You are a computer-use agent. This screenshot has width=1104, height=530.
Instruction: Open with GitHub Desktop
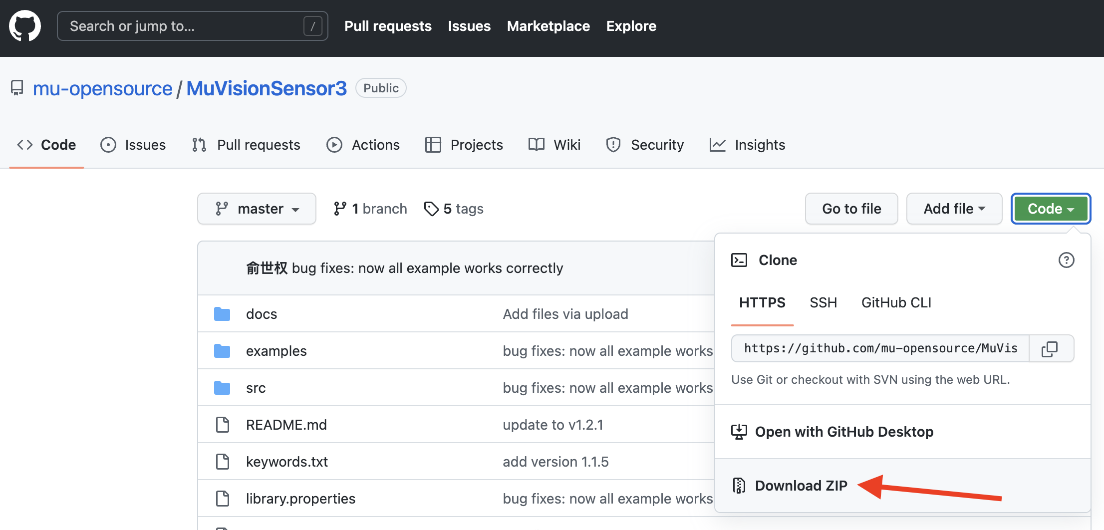(832, 432)
